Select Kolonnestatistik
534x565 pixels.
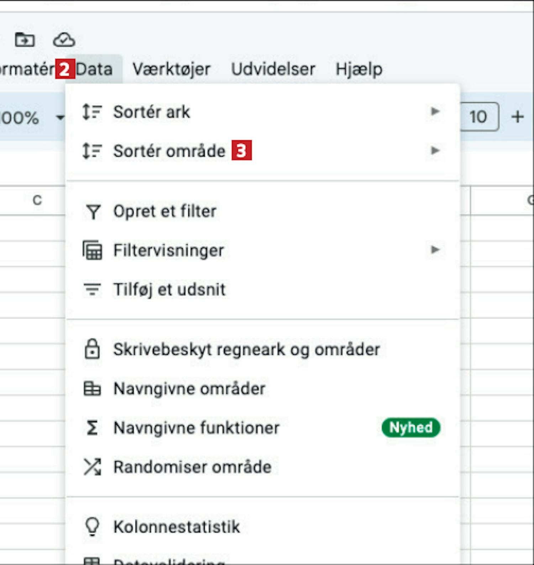pyautogui.click(x=263, y=527)
